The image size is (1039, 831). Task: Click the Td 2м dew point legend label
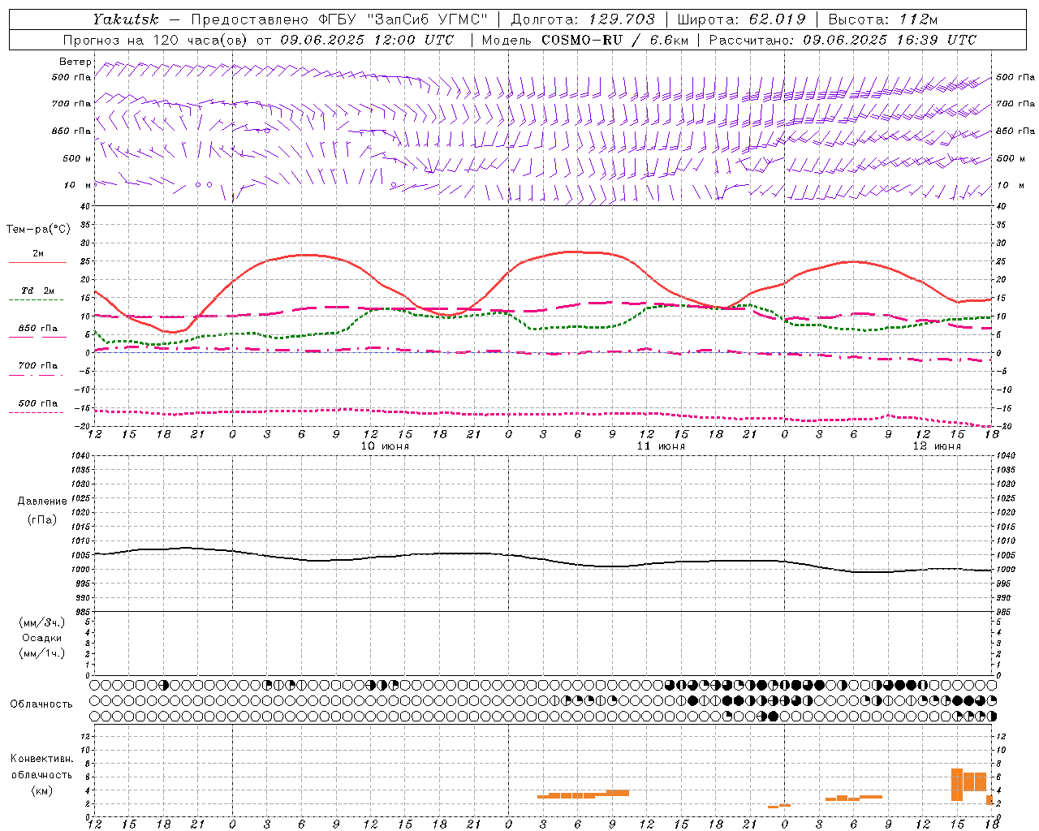(x=38, y=291)
